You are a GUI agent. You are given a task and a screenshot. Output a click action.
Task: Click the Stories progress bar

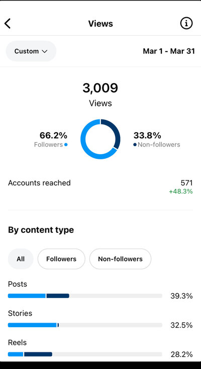(x=85, y=325)
